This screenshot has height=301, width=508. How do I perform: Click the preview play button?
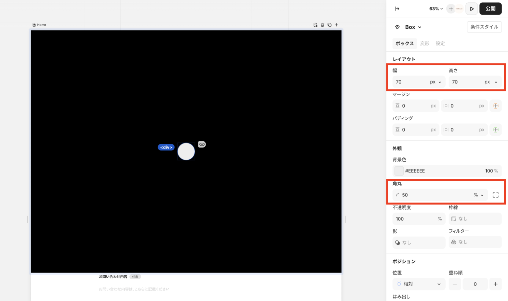tap(471, 9)
